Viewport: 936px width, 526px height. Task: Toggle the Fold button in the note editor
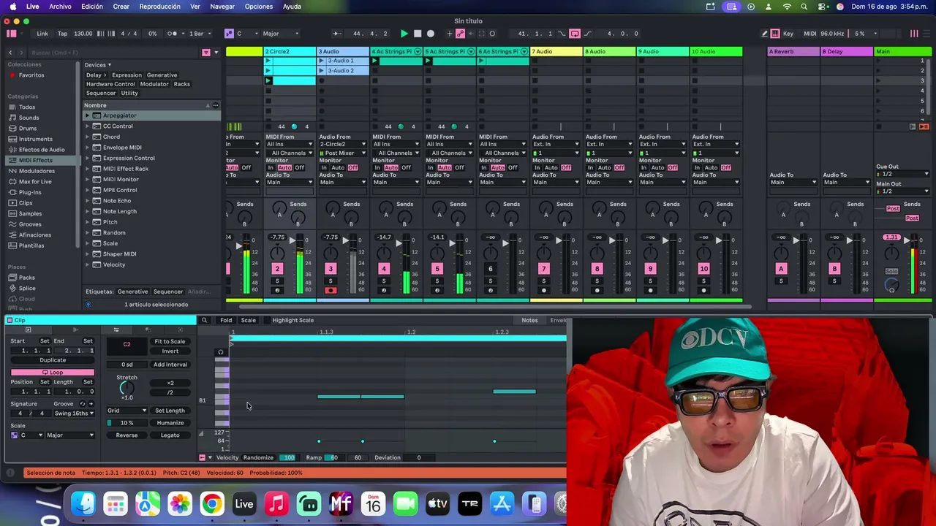226,320
